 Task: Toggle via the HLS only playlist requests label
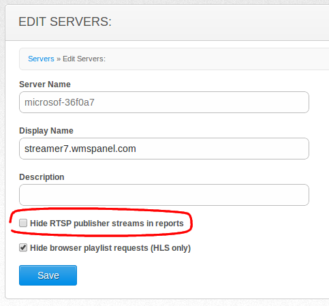click(x=110, y=248)
